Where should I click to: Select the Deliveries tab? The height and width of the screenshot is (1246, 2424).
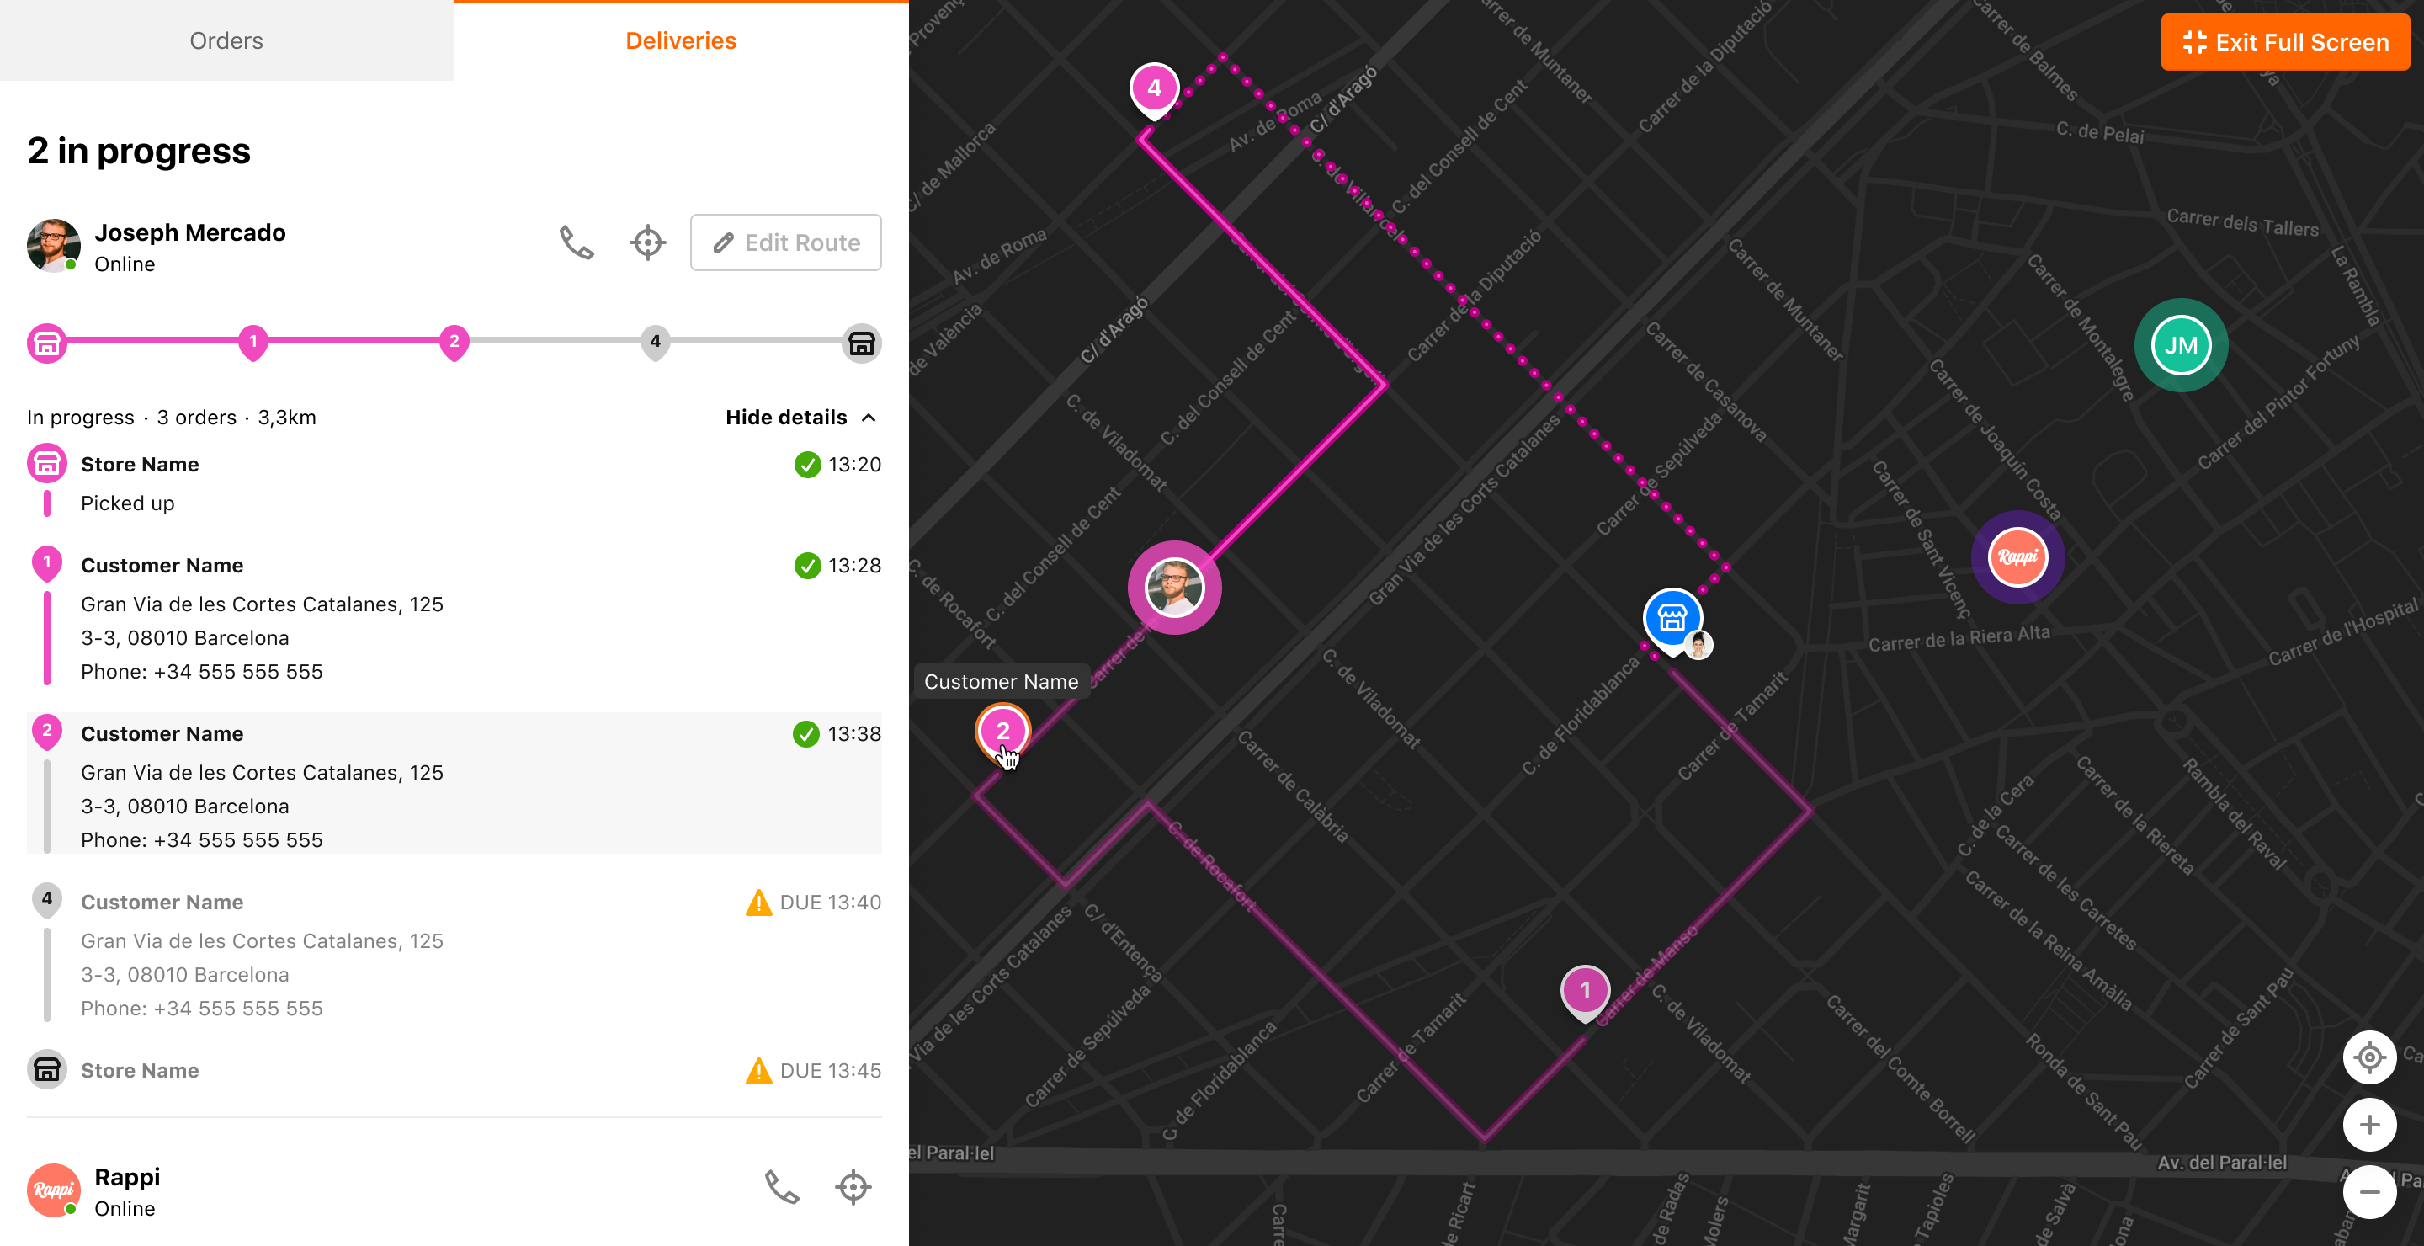(x=681, y=40)
